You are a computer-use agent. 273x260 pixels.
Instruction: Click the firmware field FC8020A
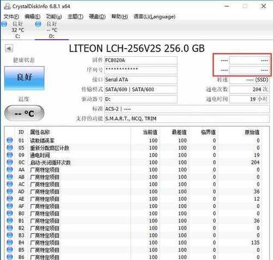tap(141, 60)
